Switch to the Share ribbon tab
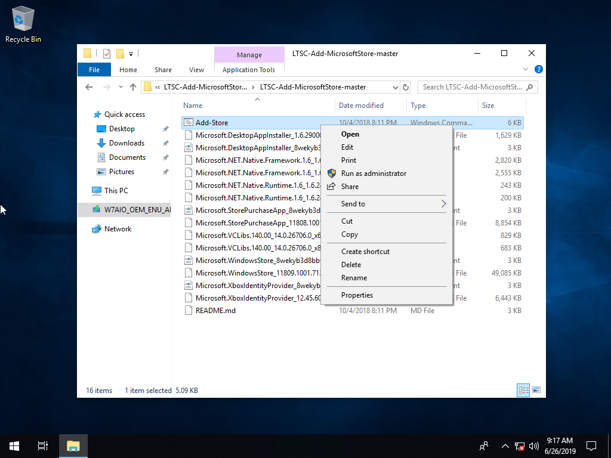The height and width of the screenshot is (458, 611). pos(163,70)
